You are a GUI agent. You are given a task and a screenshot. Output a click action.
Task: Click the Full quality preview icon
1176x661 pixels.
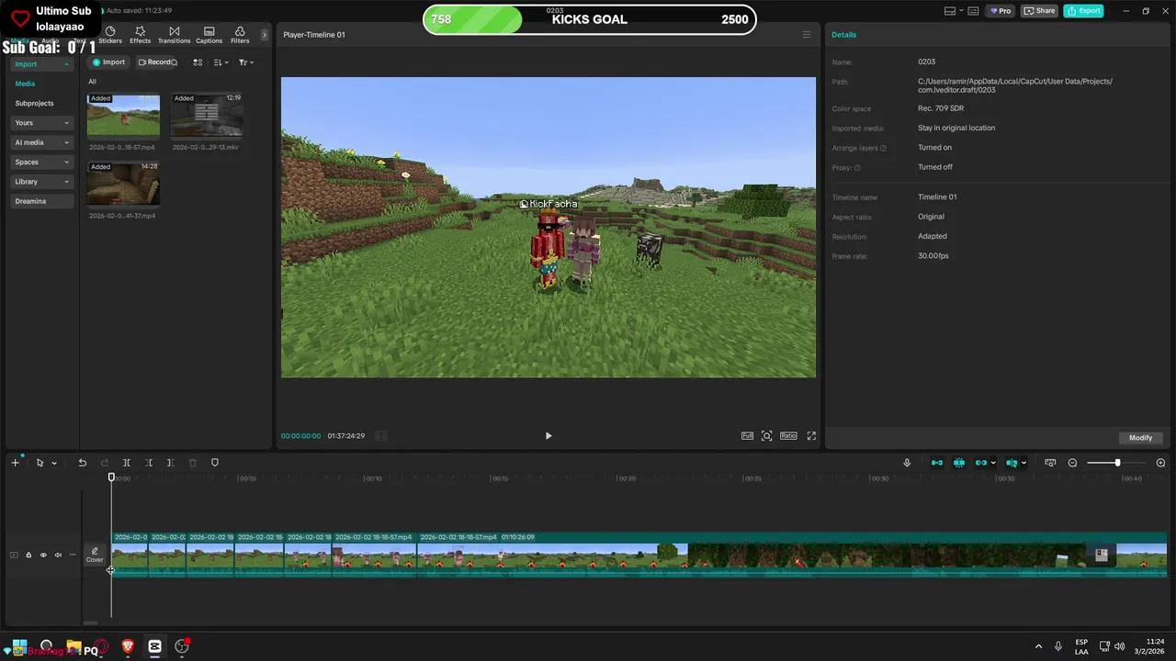pos(747,436)
